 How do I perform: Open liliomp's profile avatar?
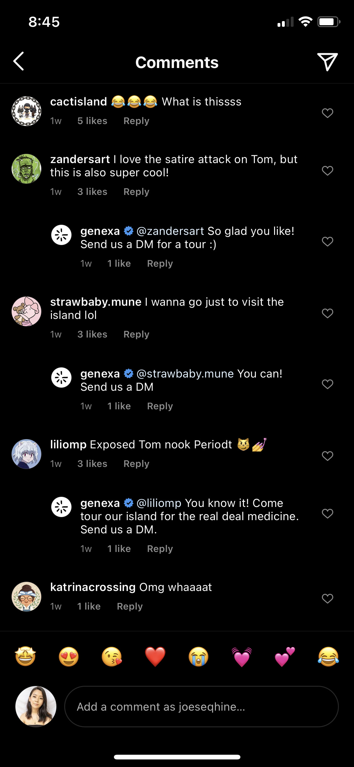26,454
